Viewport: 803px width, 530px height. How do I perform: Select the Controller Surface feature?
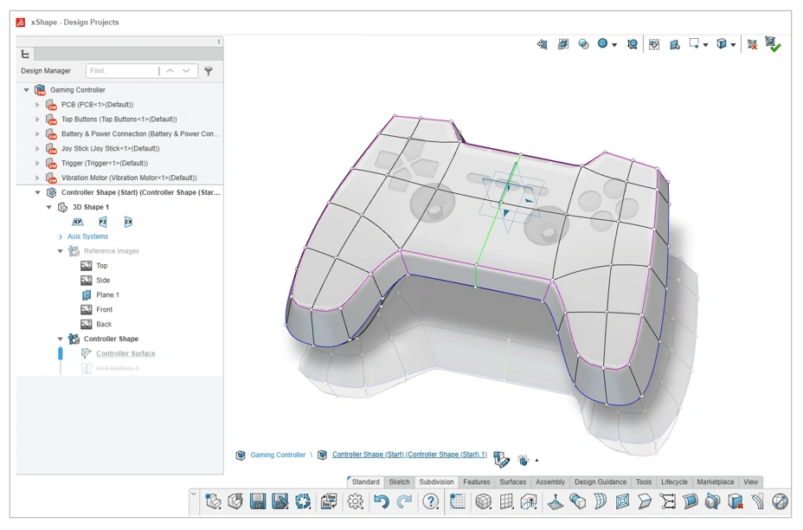125,353
